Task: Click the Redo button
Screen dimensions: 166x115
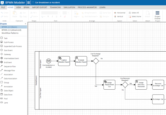Action: tap(4, 17)
